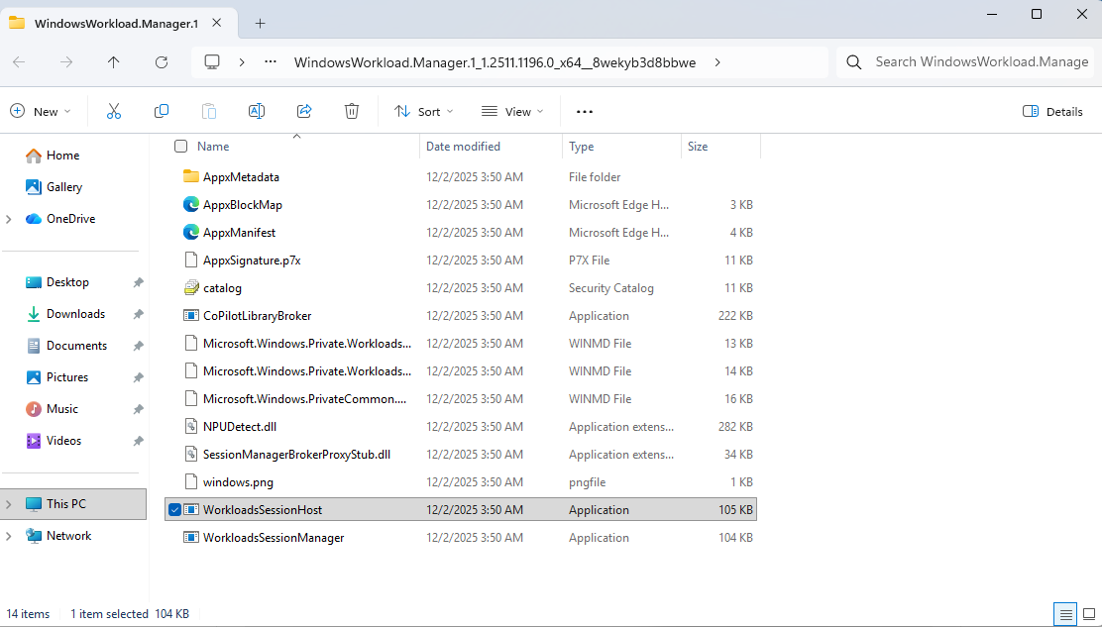Click the Delete trash can icon
Screen dimensions: 1102x627
point(352,111)
